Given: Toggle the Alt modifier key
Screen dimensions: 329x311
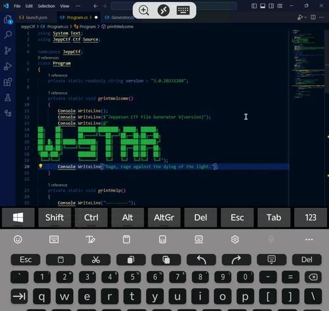Looking at the screenshot, I should pos(128,218).
